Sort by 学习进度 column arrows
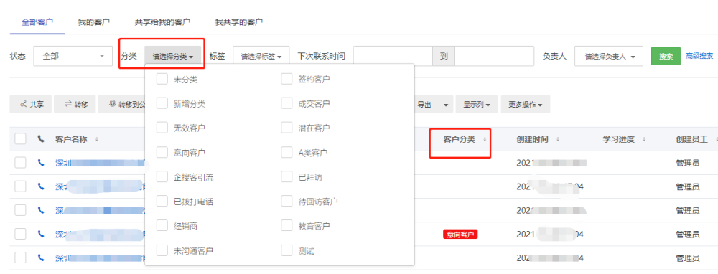The height and width of the screenshot is (274, 718). [x=644, y=140]
